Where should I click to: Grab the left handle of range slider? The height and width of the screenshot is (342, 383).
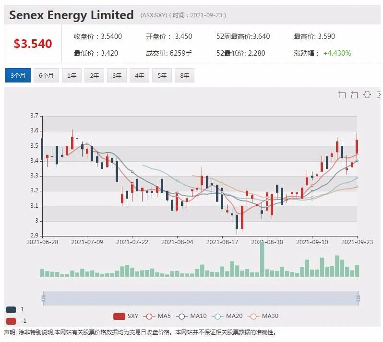pyautogui.click(x=44, y=298)
